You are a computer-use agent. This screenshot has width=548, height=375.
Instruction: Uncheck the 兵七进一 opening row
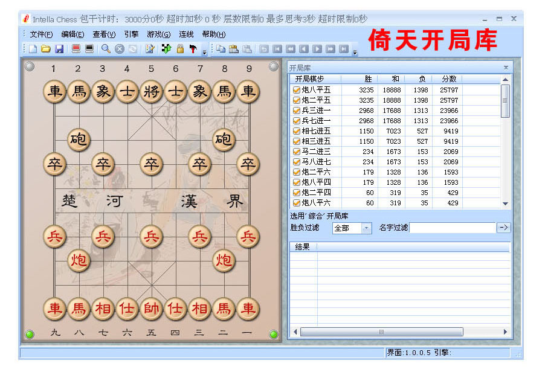point(297,121)
